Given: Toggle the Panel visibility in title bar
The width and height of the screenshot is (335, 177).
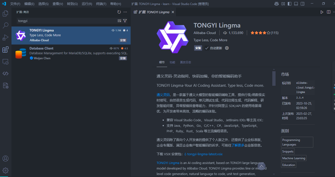Looking at the screenshot, I should click(296, 4).
